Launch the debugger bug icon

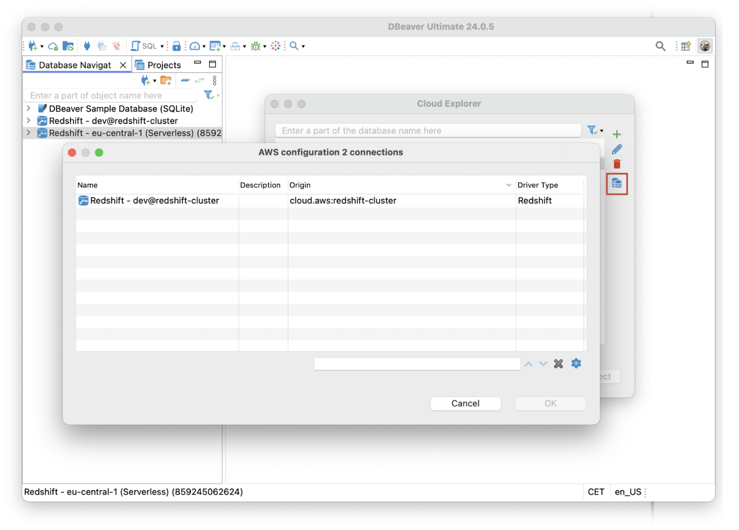point(257,46)
